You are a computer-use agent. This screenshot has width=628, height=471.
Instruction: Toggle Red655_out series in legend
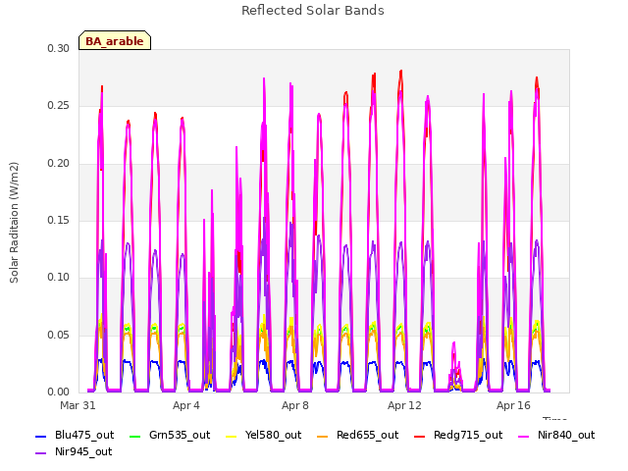coord(357,436)
